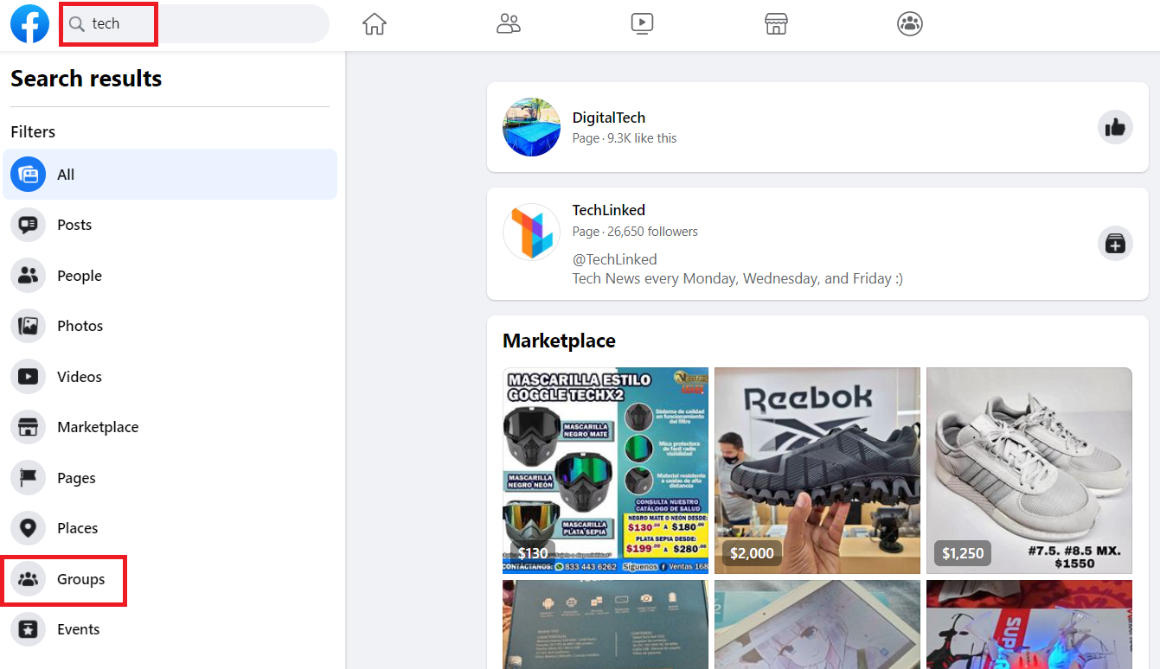Follow TechLinked with the plus icon
This screenshot has height=669, width=1160.
(1115, 244)
